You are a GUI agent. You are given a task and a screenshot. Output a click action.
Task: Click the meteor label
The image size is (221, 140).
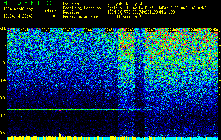[x=50, y=11]
